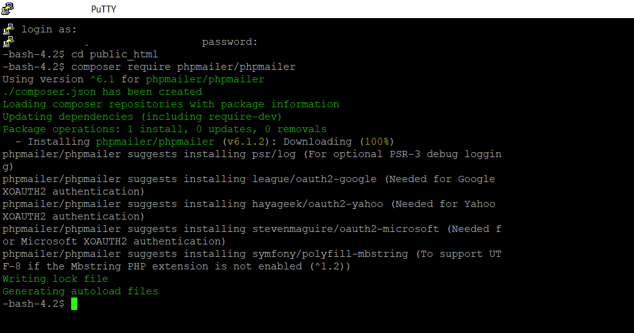Click the green terminal cursor block
This screenshot has height=333, width=634.
[x=74, y=304]
